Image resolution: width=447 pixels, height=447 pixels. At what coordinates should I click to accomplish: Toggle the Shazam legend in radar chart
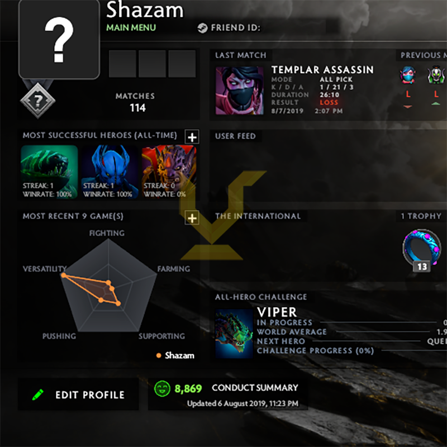coord(175,355)
